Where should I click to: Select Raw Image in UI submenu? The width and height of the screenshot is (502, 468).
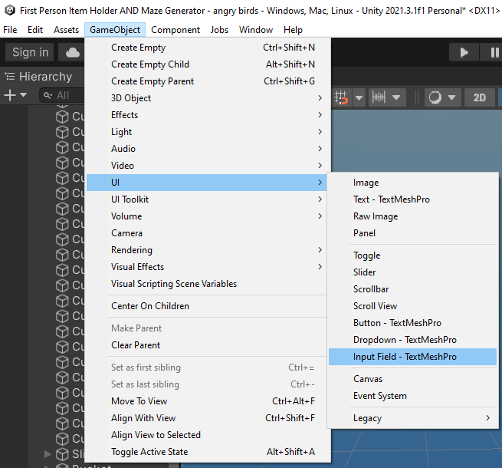click(x=412, y=216)
